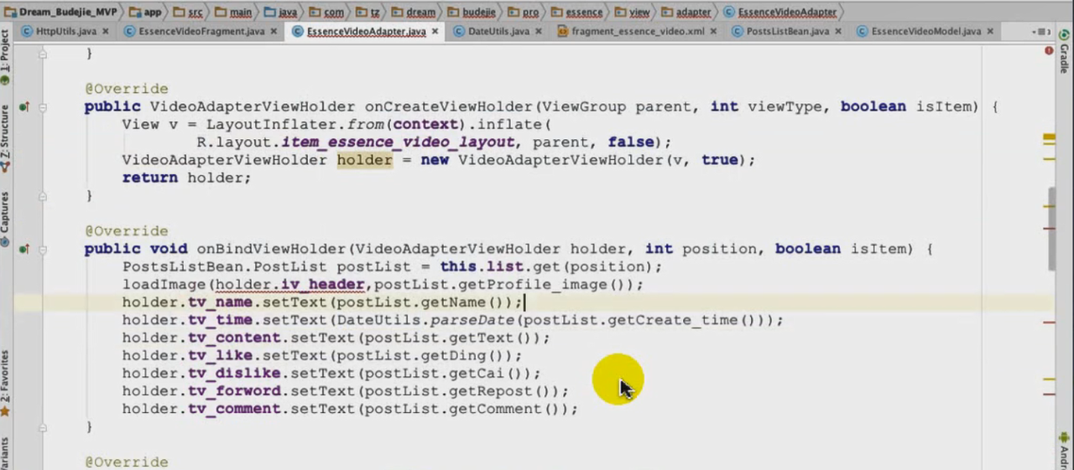Click on the tv_time field
The image size is (1074, 470).
(220, 320)
